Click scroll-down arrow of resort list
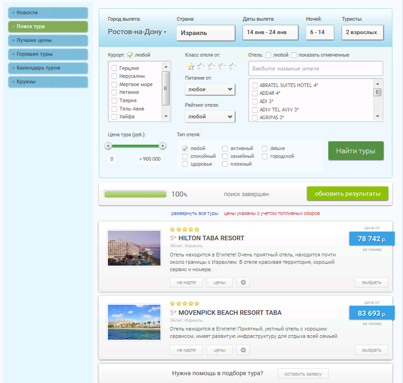Screen dimensions: 403x383 (166, 116)
